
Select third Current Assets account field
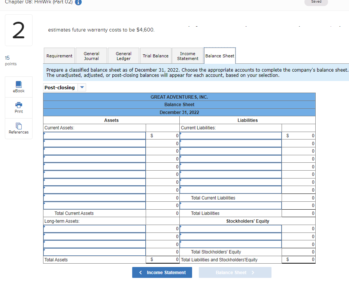tap(95, 151)
